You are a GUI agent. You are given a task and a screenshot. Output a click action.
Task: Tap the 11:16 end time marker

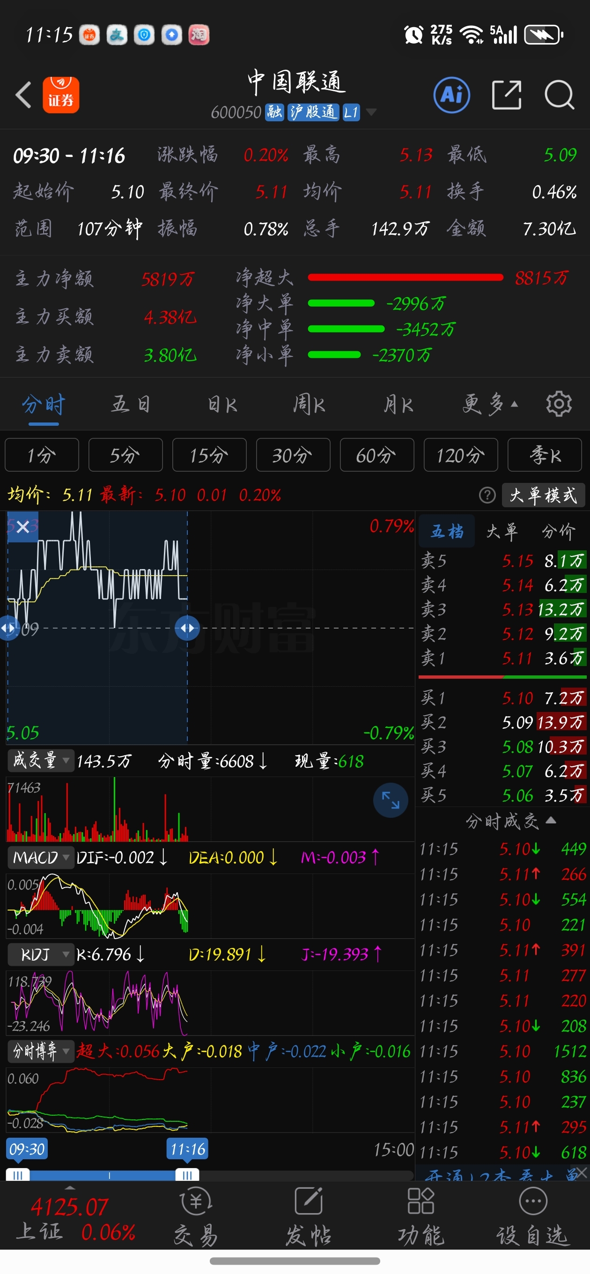tap(187, 1149)
